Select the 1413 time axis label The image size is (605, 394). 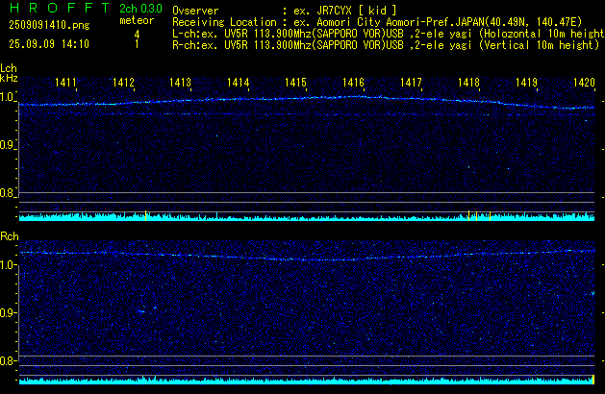(x=180, y=83)
